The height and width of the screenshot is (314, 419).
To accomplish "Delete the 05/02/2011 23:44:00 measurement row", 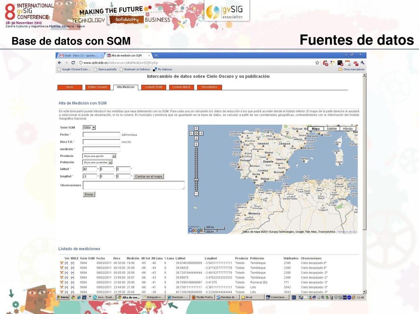I will [61, 287].
